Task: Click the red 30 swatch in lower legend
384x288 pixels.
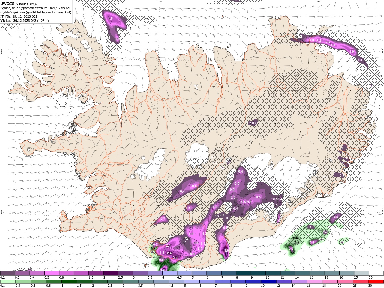Action: click(x=376, y=282)
